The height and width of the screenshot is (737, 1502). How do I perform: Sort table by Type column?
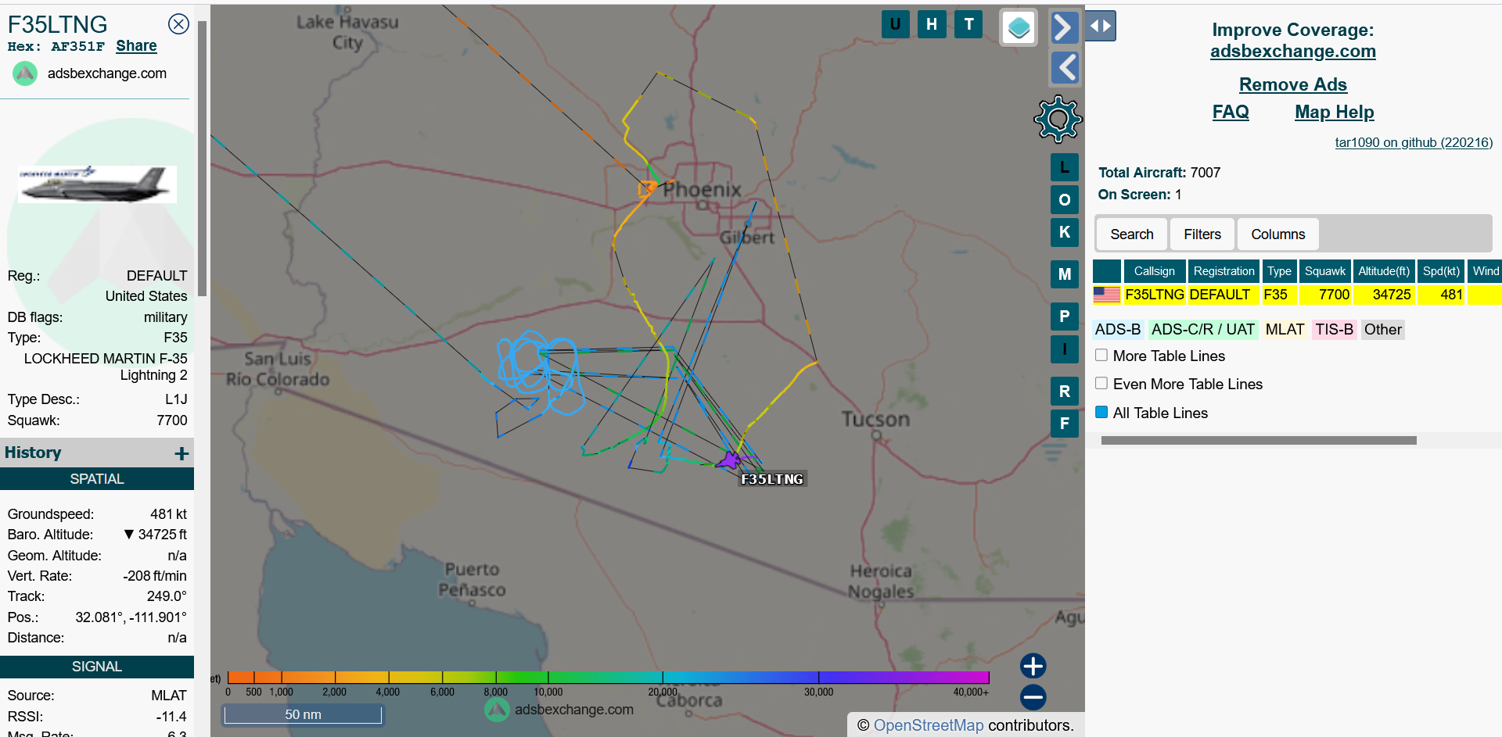tap(1279, 271)
